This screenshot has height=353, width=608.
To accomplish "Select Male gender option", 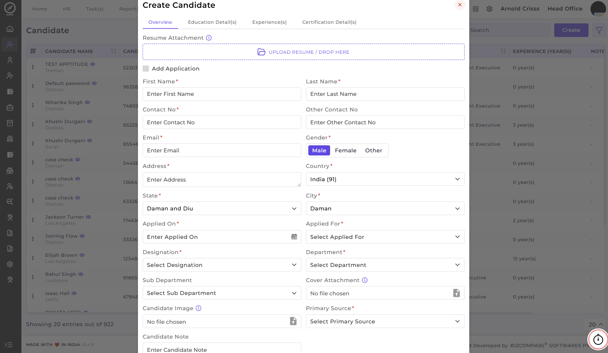I will click(319, 150).
